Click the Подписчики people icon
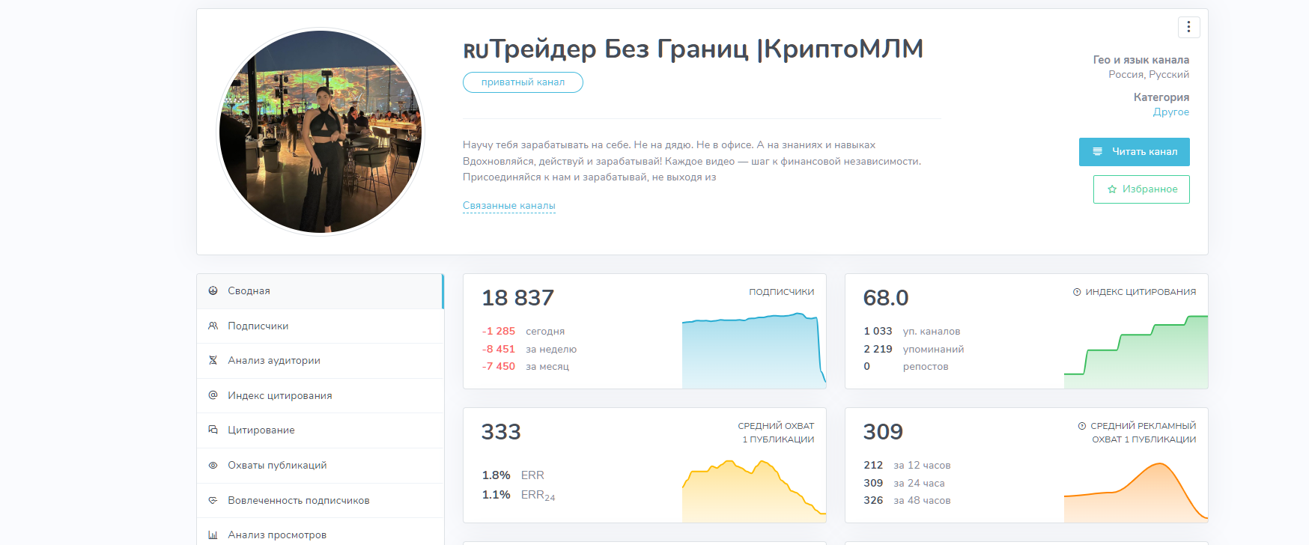Image resolution: width=1309 pixels, height=545 pixels. click(213, 326)
